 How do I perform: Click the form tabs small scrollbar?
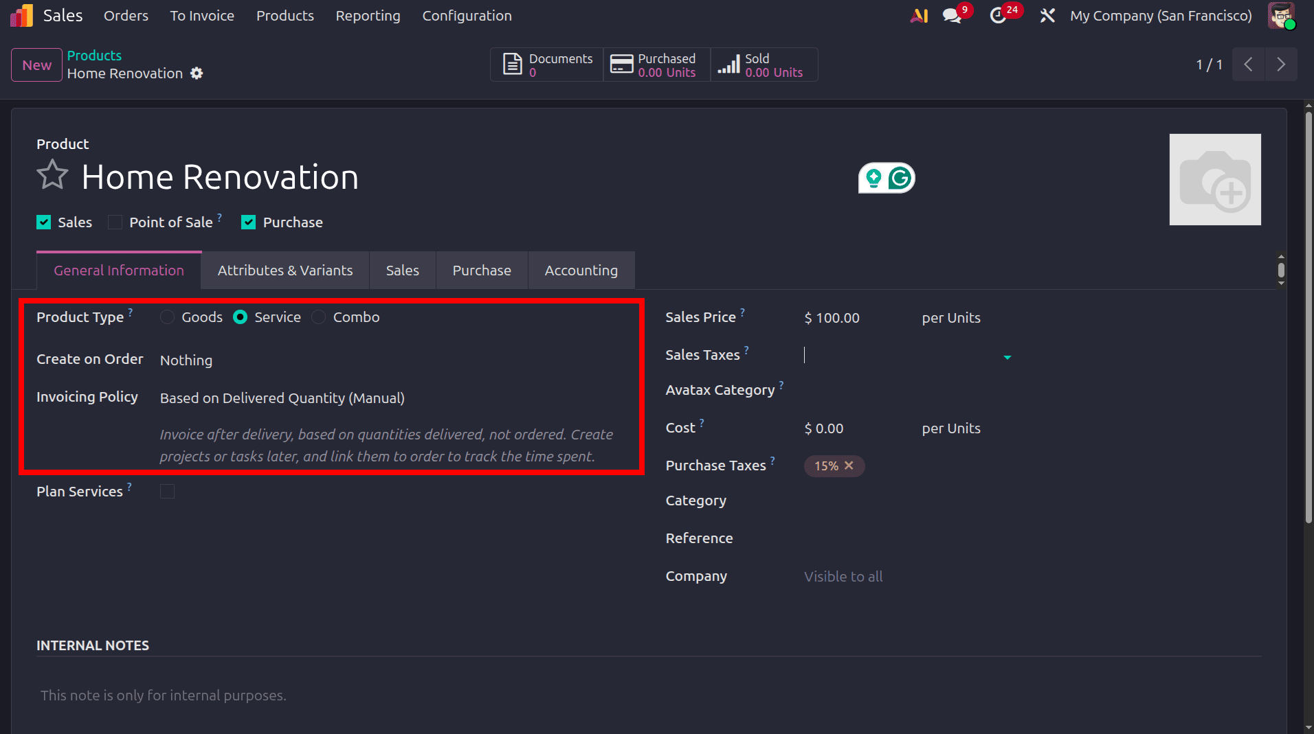(1281, 270)
